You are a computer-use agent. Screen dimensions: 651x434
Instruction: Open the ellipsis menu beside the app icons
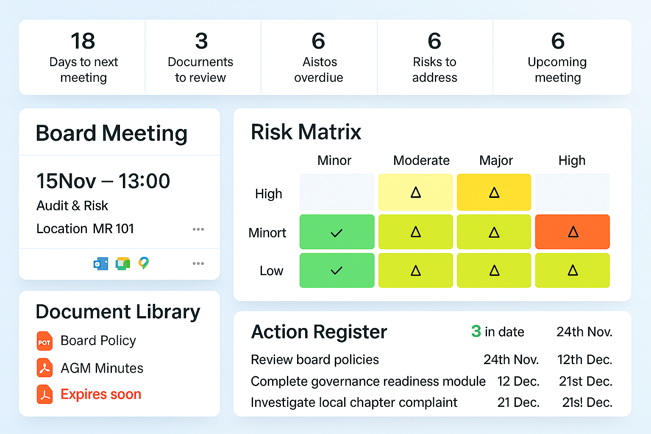click(198, 264)
